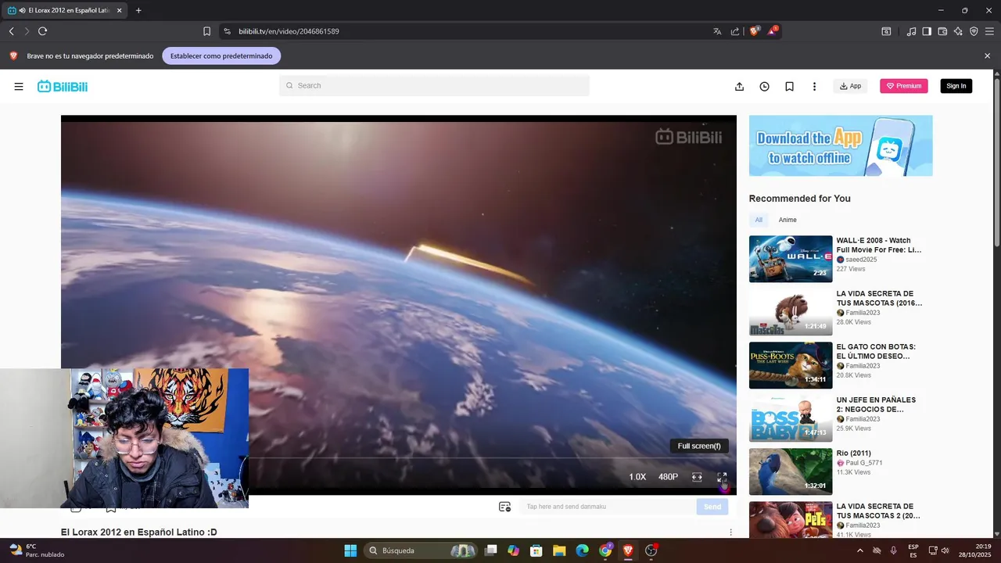Select the Anime recommendations tab
The width and height of the screenshot is (1001, 563).
click(788, 220)
